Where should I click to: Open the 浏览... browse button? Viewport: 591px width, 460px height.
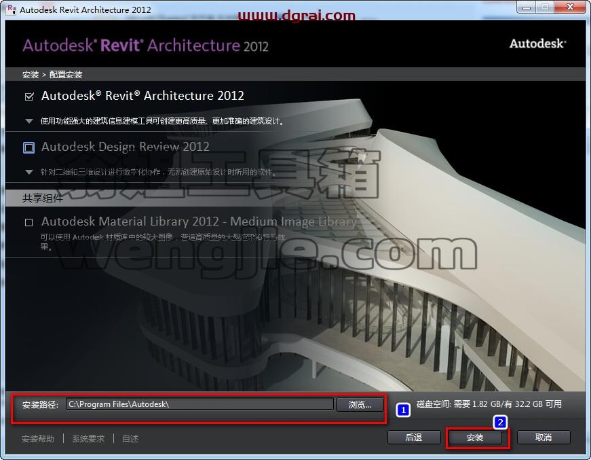point(360,404)
